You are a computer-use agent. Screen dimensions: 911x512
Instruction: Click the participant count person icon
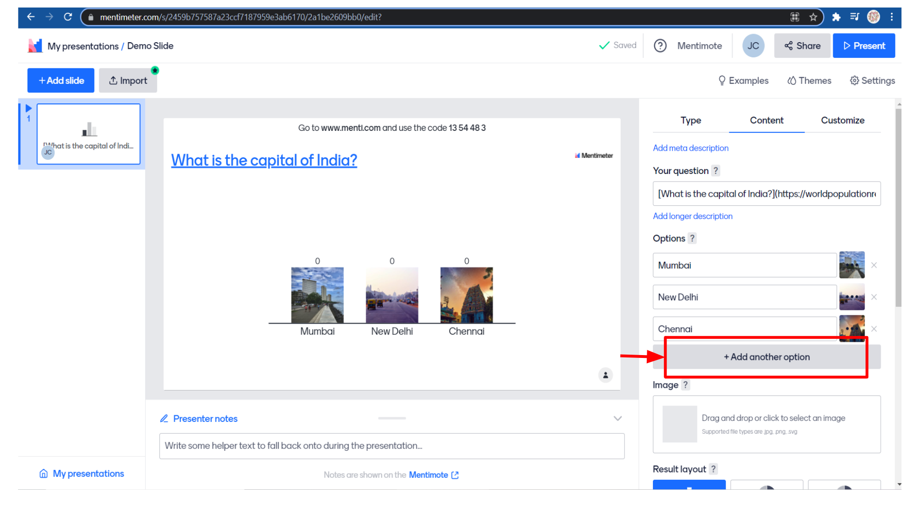pos(605,375)
